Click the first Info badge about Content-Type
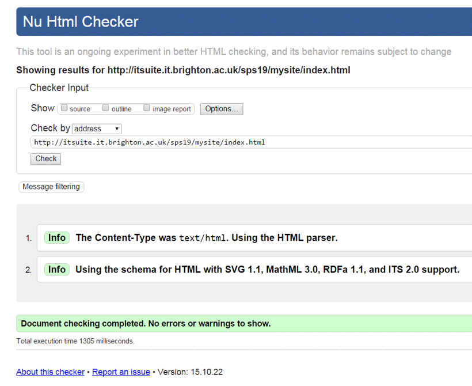 click(x=57, y=238)
